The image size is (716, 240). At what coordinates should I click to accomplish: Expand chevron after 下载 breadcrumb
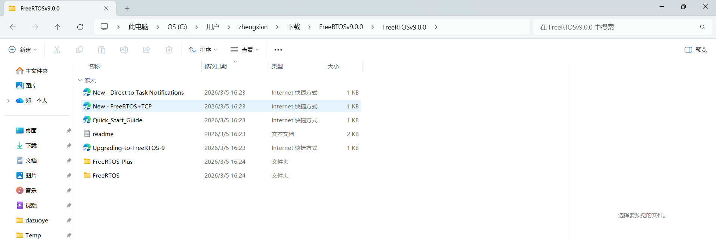pyautogui.click(x=309, y=27)
